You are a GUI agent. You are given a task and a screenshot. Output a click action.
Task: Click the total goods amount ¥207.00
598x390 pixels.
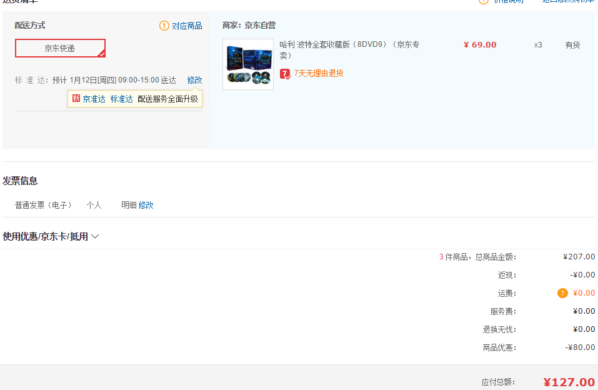[579, 257]
